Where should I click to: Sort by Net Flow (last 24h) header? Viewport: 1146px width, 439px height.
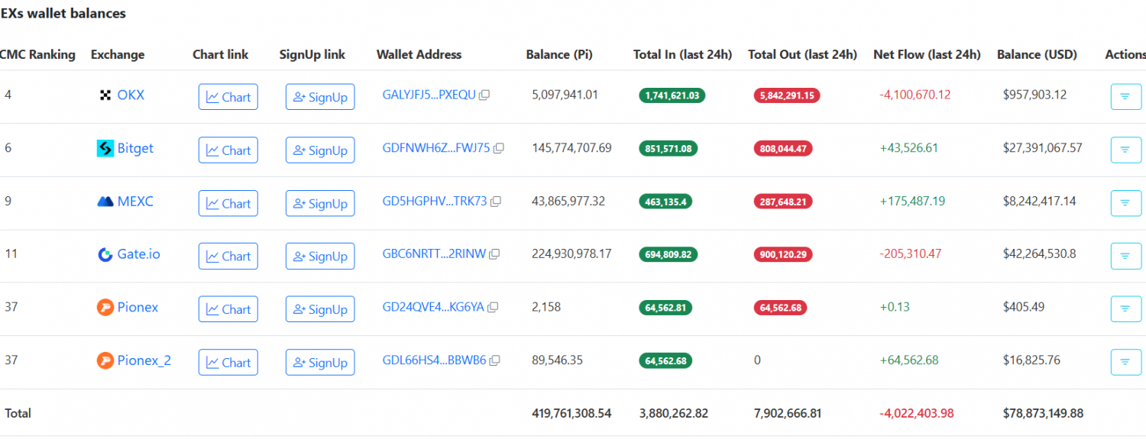pyautogui.click(x=927, y=55)
